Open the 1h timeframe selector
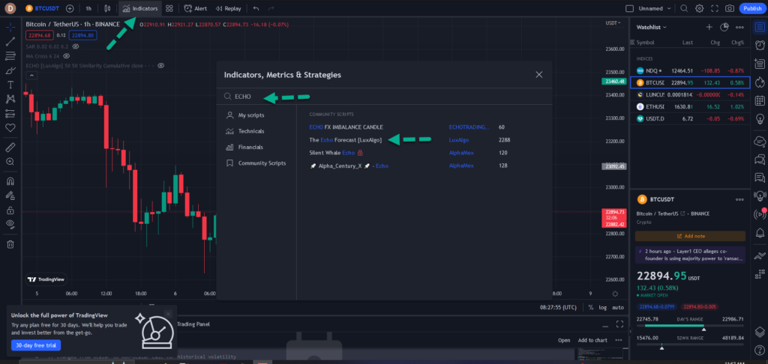The image size is (768, 364). [88, 8]
